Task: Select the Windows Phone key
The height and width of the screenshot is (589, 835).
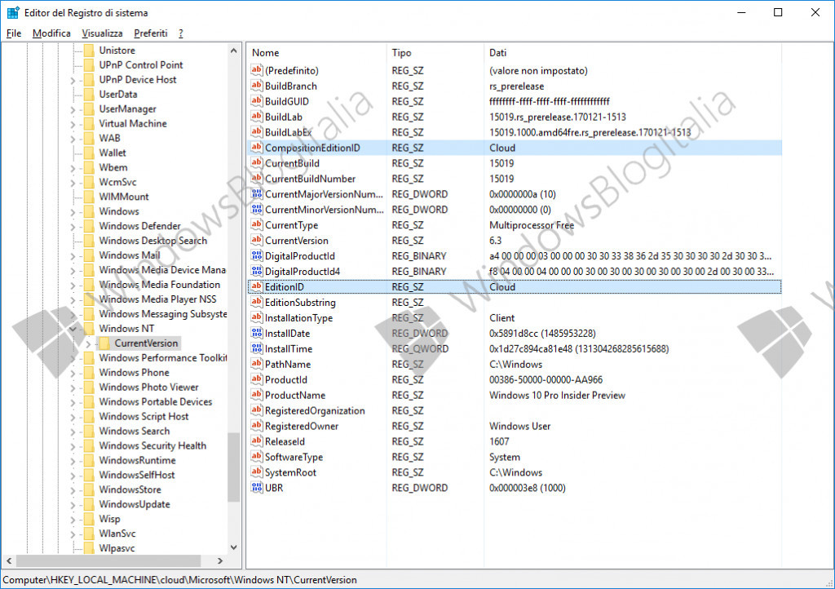Action: (x=134, y=372)
